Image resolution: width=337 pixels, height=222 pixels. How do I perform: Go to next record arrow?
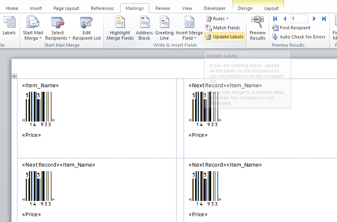[314, 19]
